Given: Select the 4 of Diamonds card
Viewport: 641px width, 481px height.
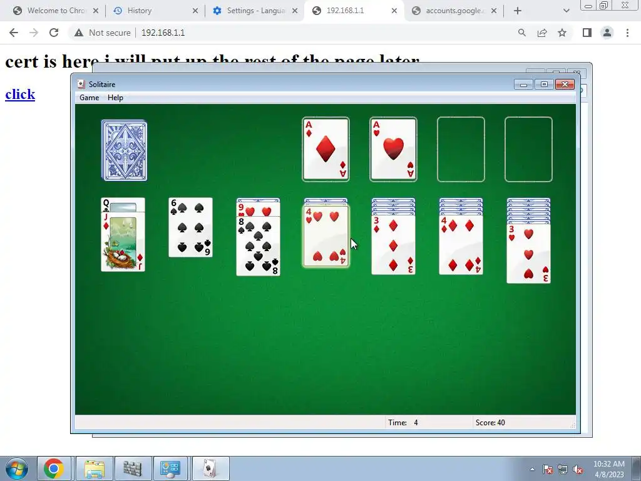Looking at the screenshot, I should [x=461, y=245].
